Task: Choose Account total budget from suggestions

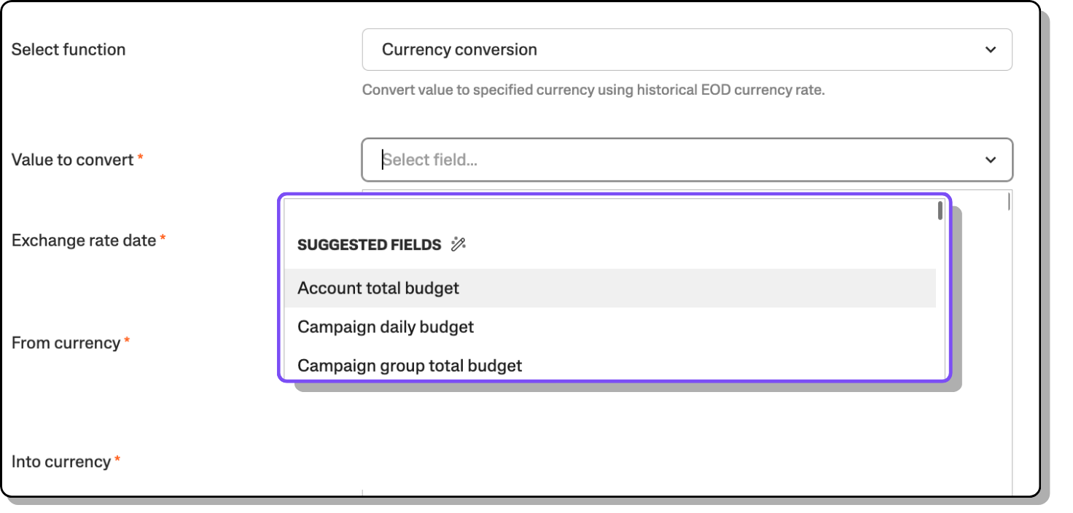Action: [378, 288]
